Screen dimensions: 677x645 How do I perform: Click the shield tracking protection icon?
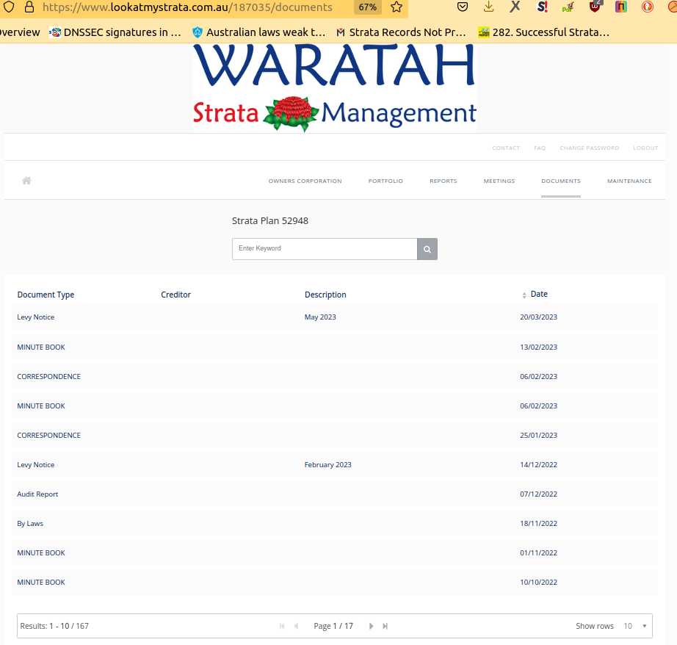tap(9, 7)
